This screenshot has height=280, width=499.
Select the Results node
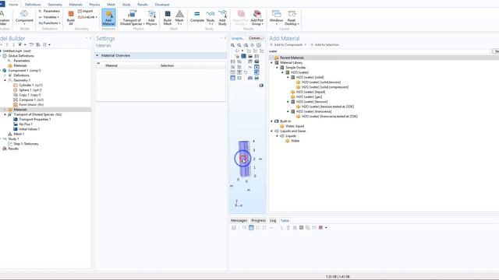[10, 149]
